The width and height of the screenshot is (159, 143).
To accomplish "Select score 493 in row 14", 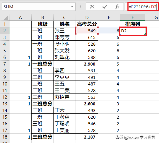I will tap(87, 110).
